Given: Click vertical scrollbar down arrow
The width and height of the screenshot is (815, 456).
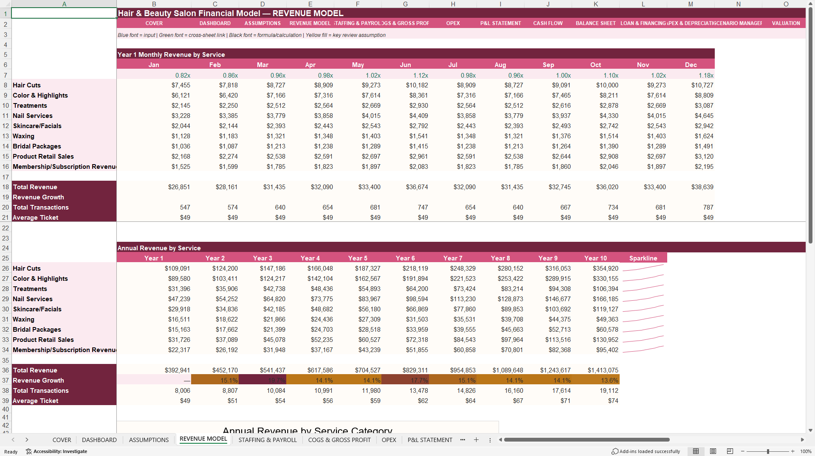Looking at the screenshot, I should [810, 430].
